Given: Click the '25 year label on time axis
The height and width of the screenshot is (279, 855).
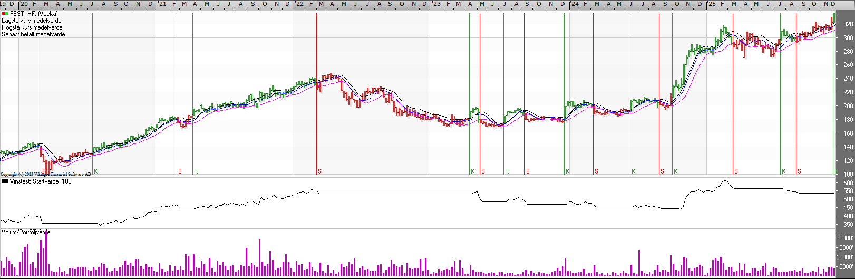Looking at the screenshot, I should [712, 4].
